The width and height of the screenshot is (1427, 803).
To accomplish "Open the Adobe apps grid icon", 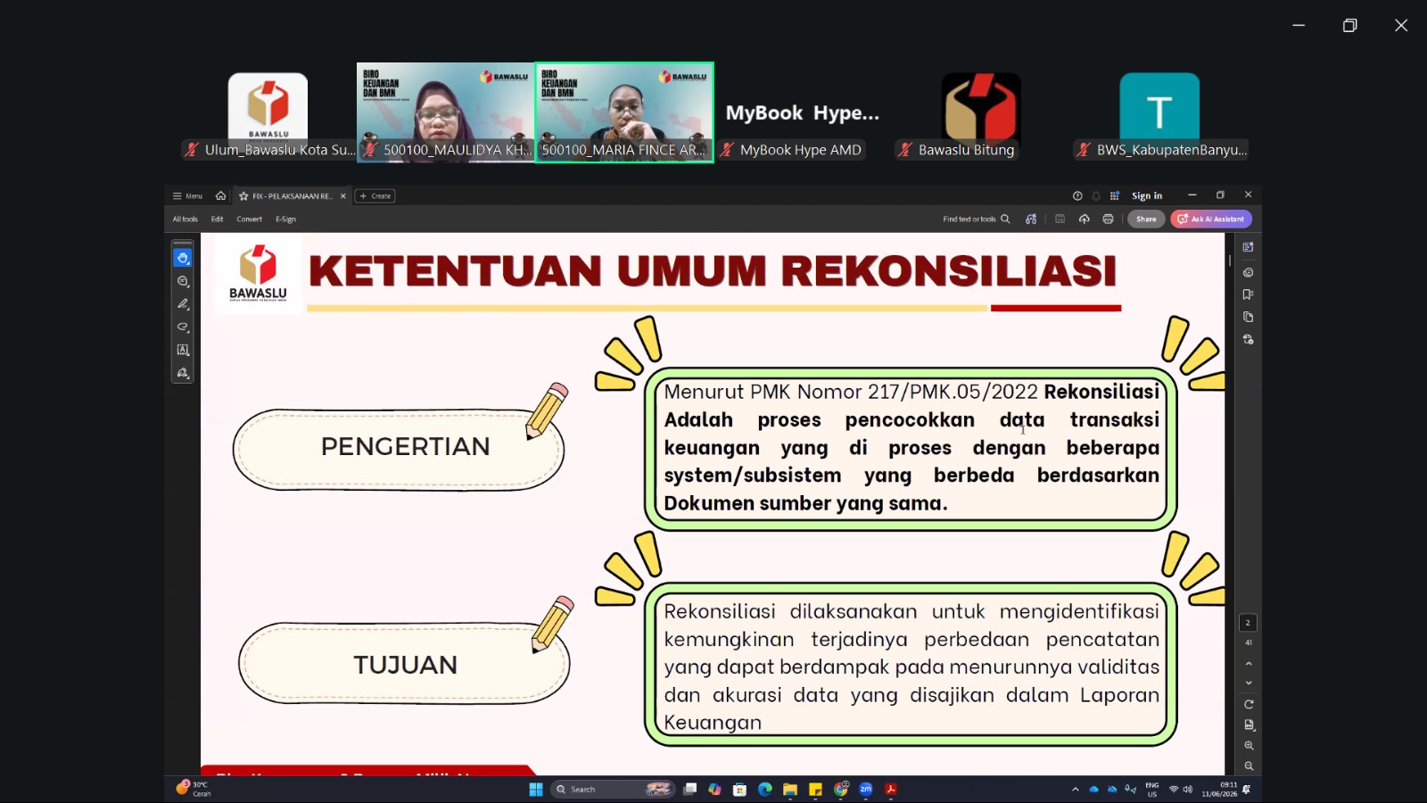I will pyautogui.click(x=1115, y=195).
